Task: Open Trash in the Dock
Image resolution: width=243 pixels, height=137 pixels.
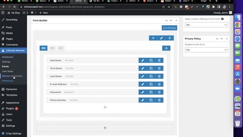Action: 237,123
